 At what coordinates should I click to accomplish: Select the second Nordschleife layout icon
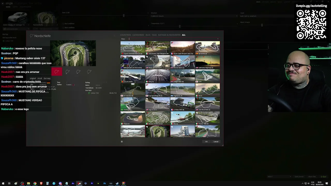point(67,72)
